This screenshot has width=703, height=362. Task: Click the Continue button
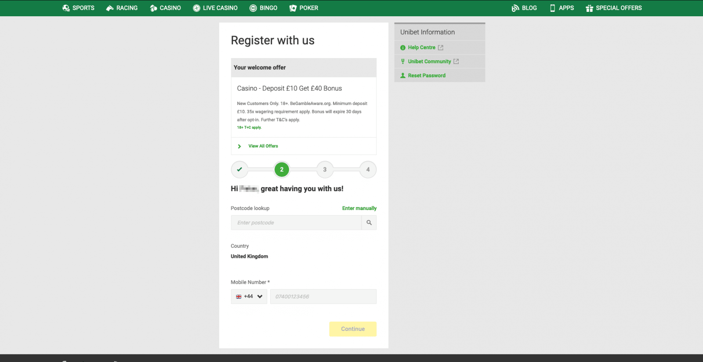[353, 329]
